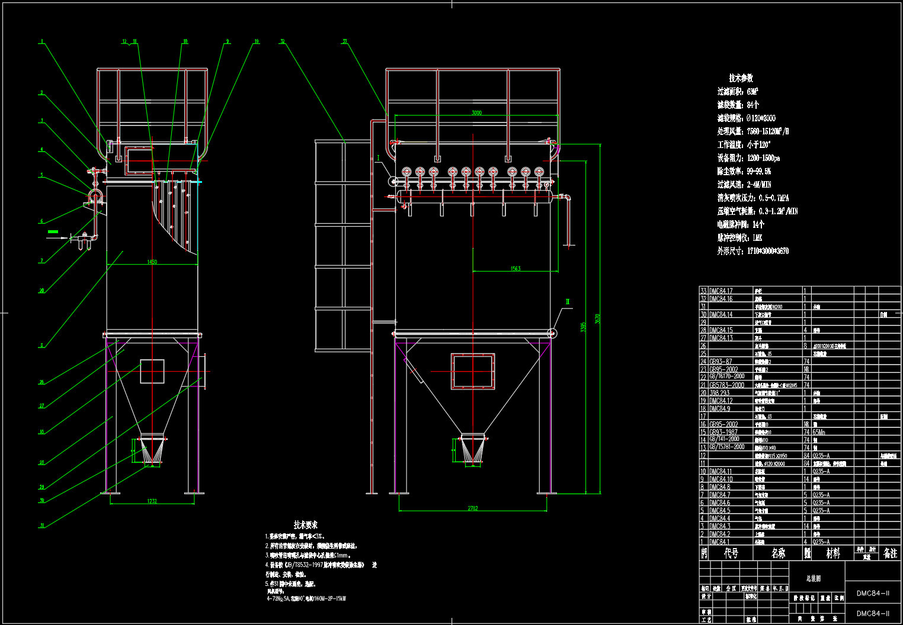Select the 名称 column header
This screenshot has height=625, width=903.
click(778, 553)
